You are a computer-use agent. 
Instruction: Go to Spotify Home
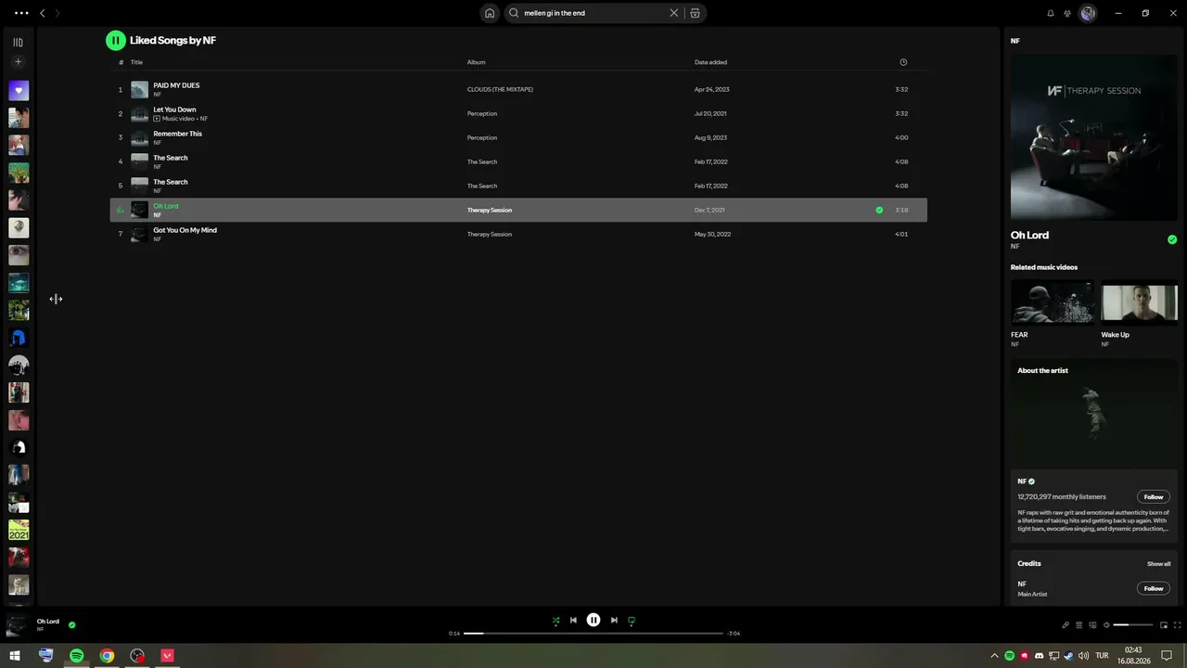click(x=490, y=13)
